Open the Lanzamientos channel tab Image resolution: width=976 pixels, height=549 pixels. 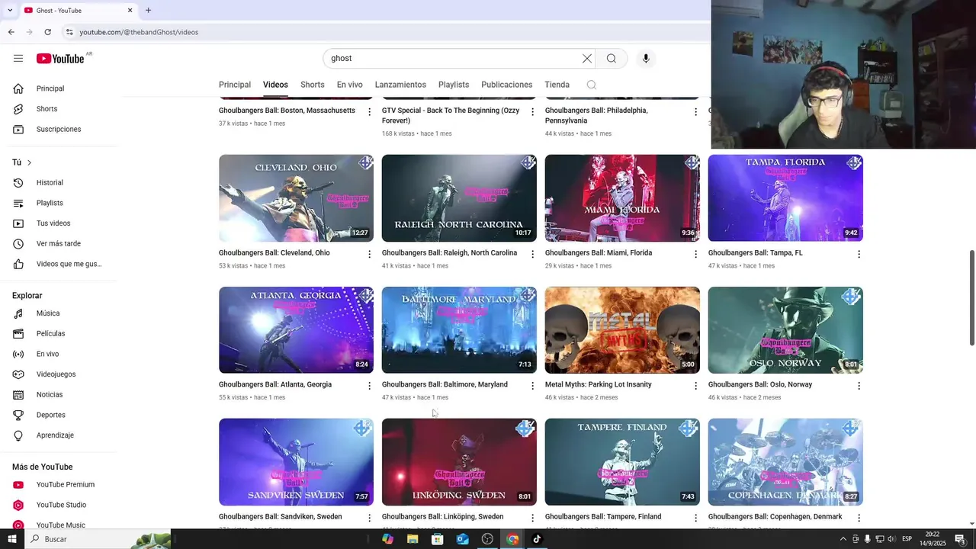(400, 85)
